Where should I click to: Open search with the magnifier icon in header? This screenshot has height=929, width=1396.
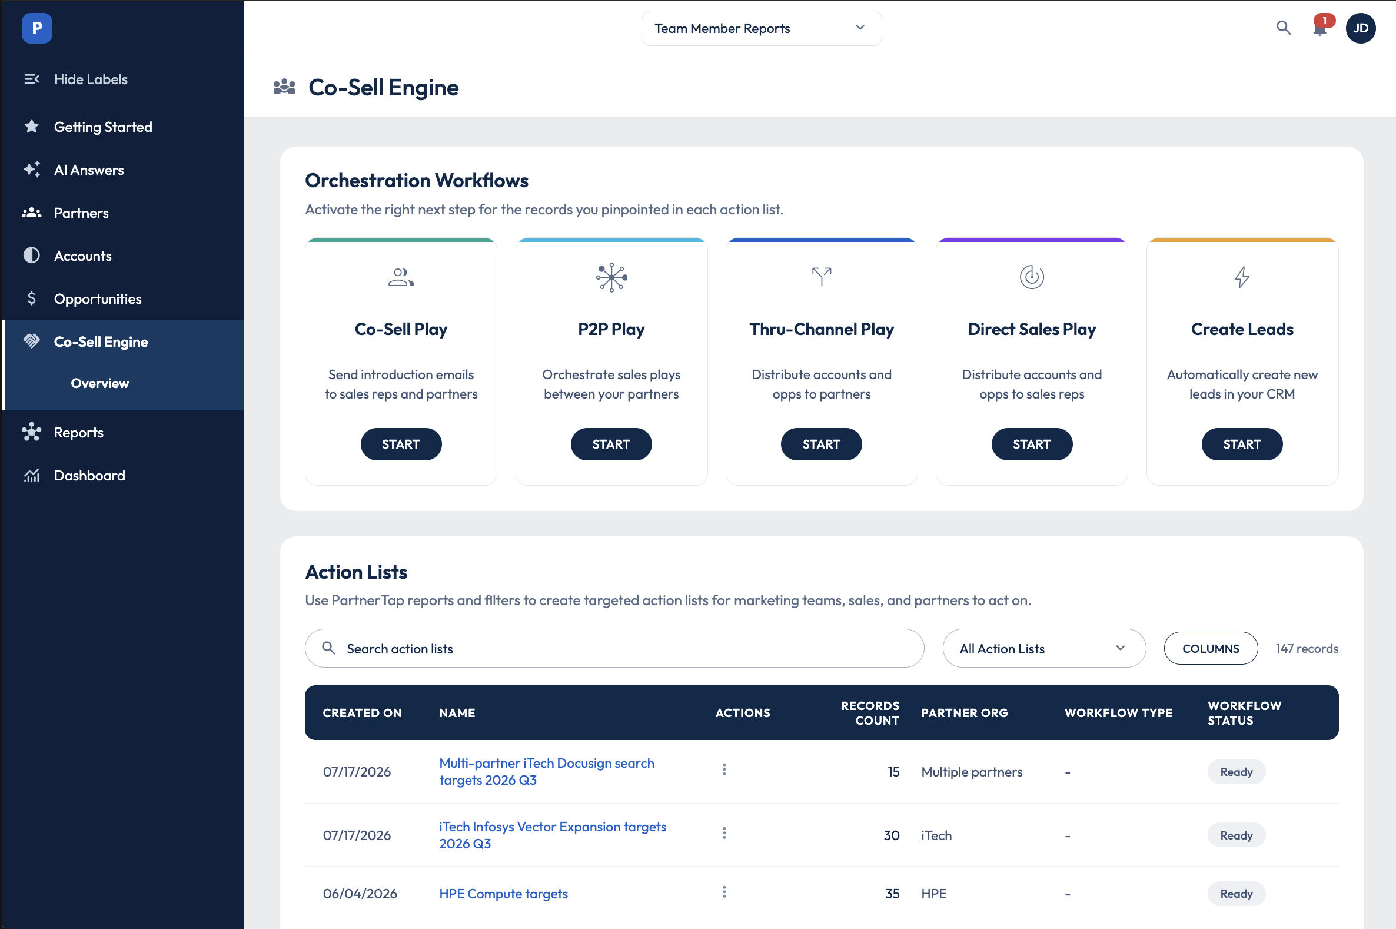click(1283, 28)
